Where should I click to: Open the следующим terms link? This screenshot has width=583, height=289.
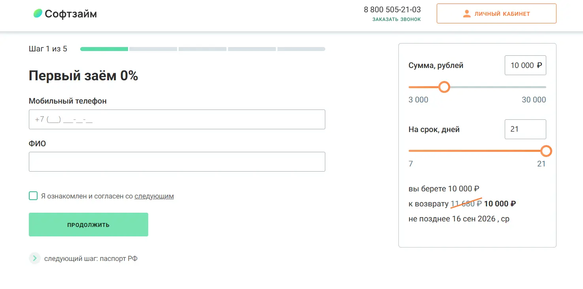[154, 196]
